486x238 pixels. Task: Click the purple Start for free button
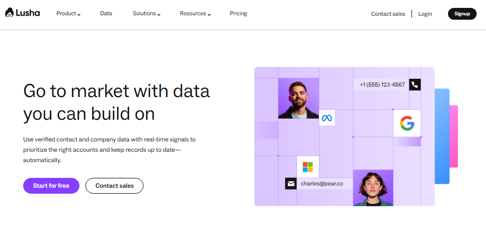[x=51, y=186]
